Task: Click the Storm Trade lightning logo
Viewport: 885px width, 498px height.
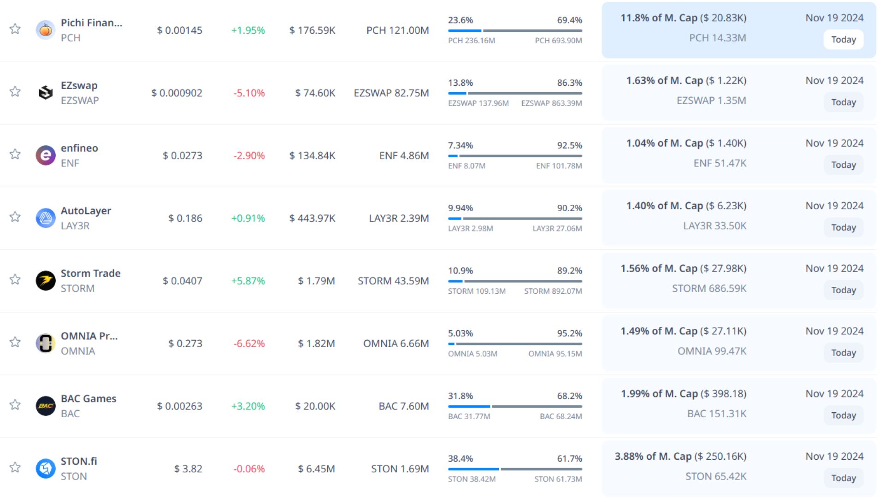Action: [x=45, y=280]
